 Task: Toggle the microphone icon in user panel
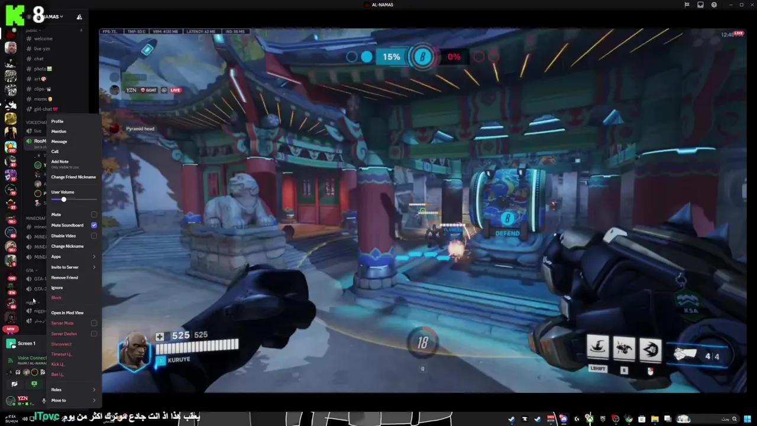[x=43, y=401]
